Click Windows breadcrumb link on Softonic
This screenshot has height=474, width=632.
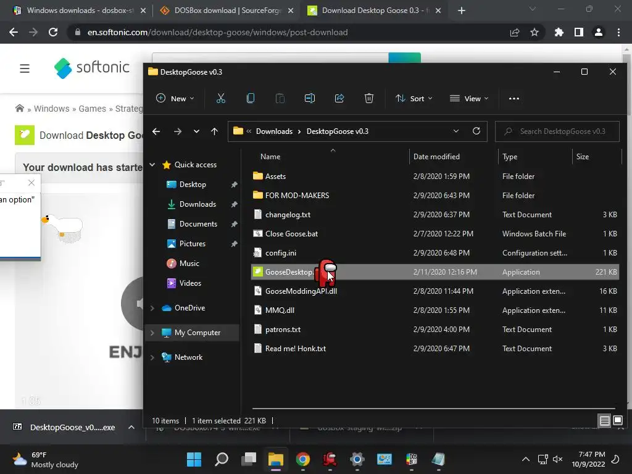pos(52,109)
